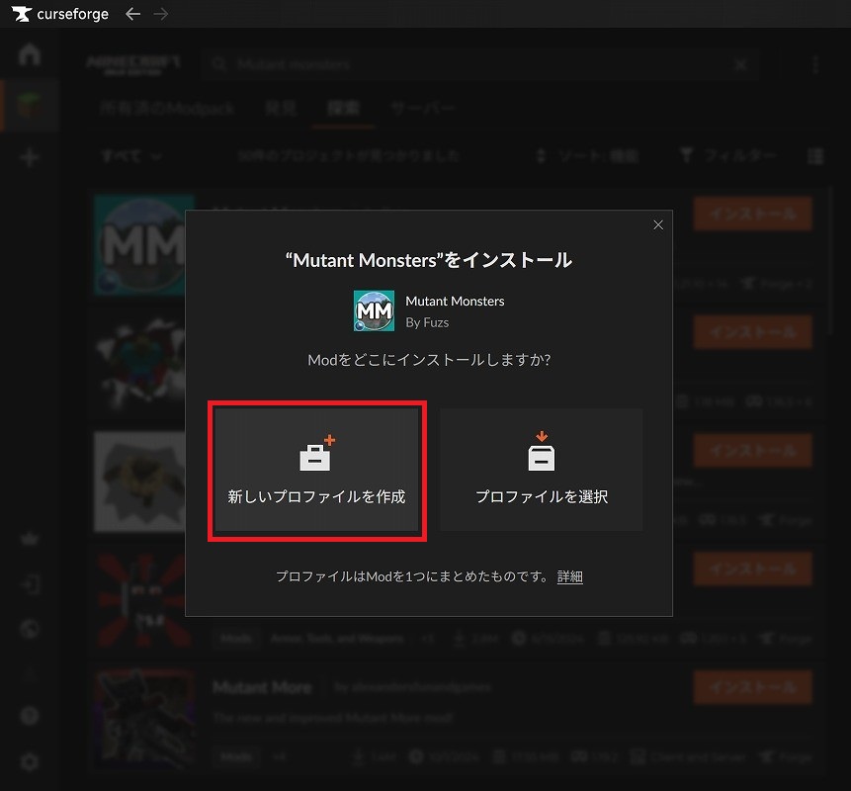This screenshot has height=791, width=851.
Task: Go back using the left arrow
Action: [x=133, y=14]
